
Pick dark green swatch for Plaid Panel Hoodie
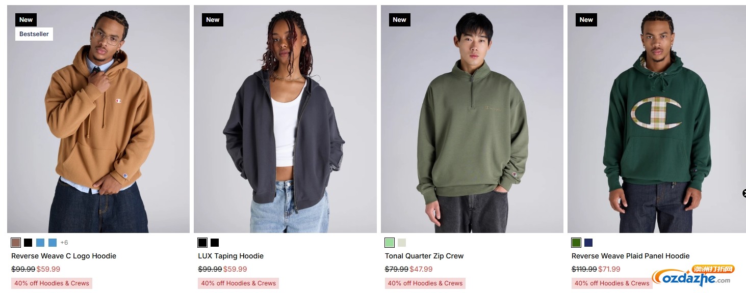click(x=576, y=243)
